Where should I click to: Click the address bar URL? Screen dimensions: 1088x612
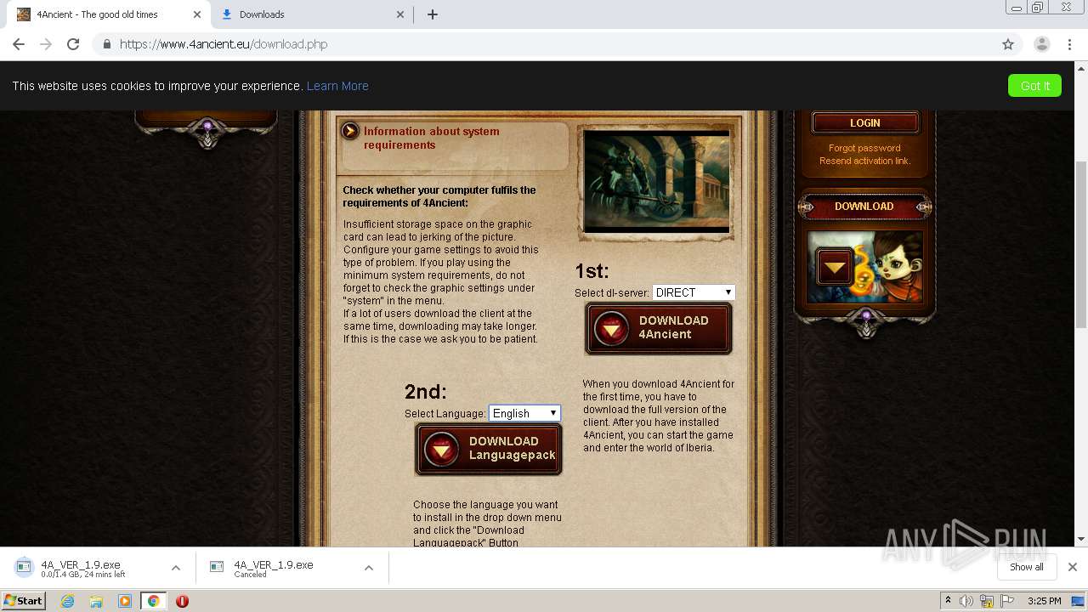[224, 44]
